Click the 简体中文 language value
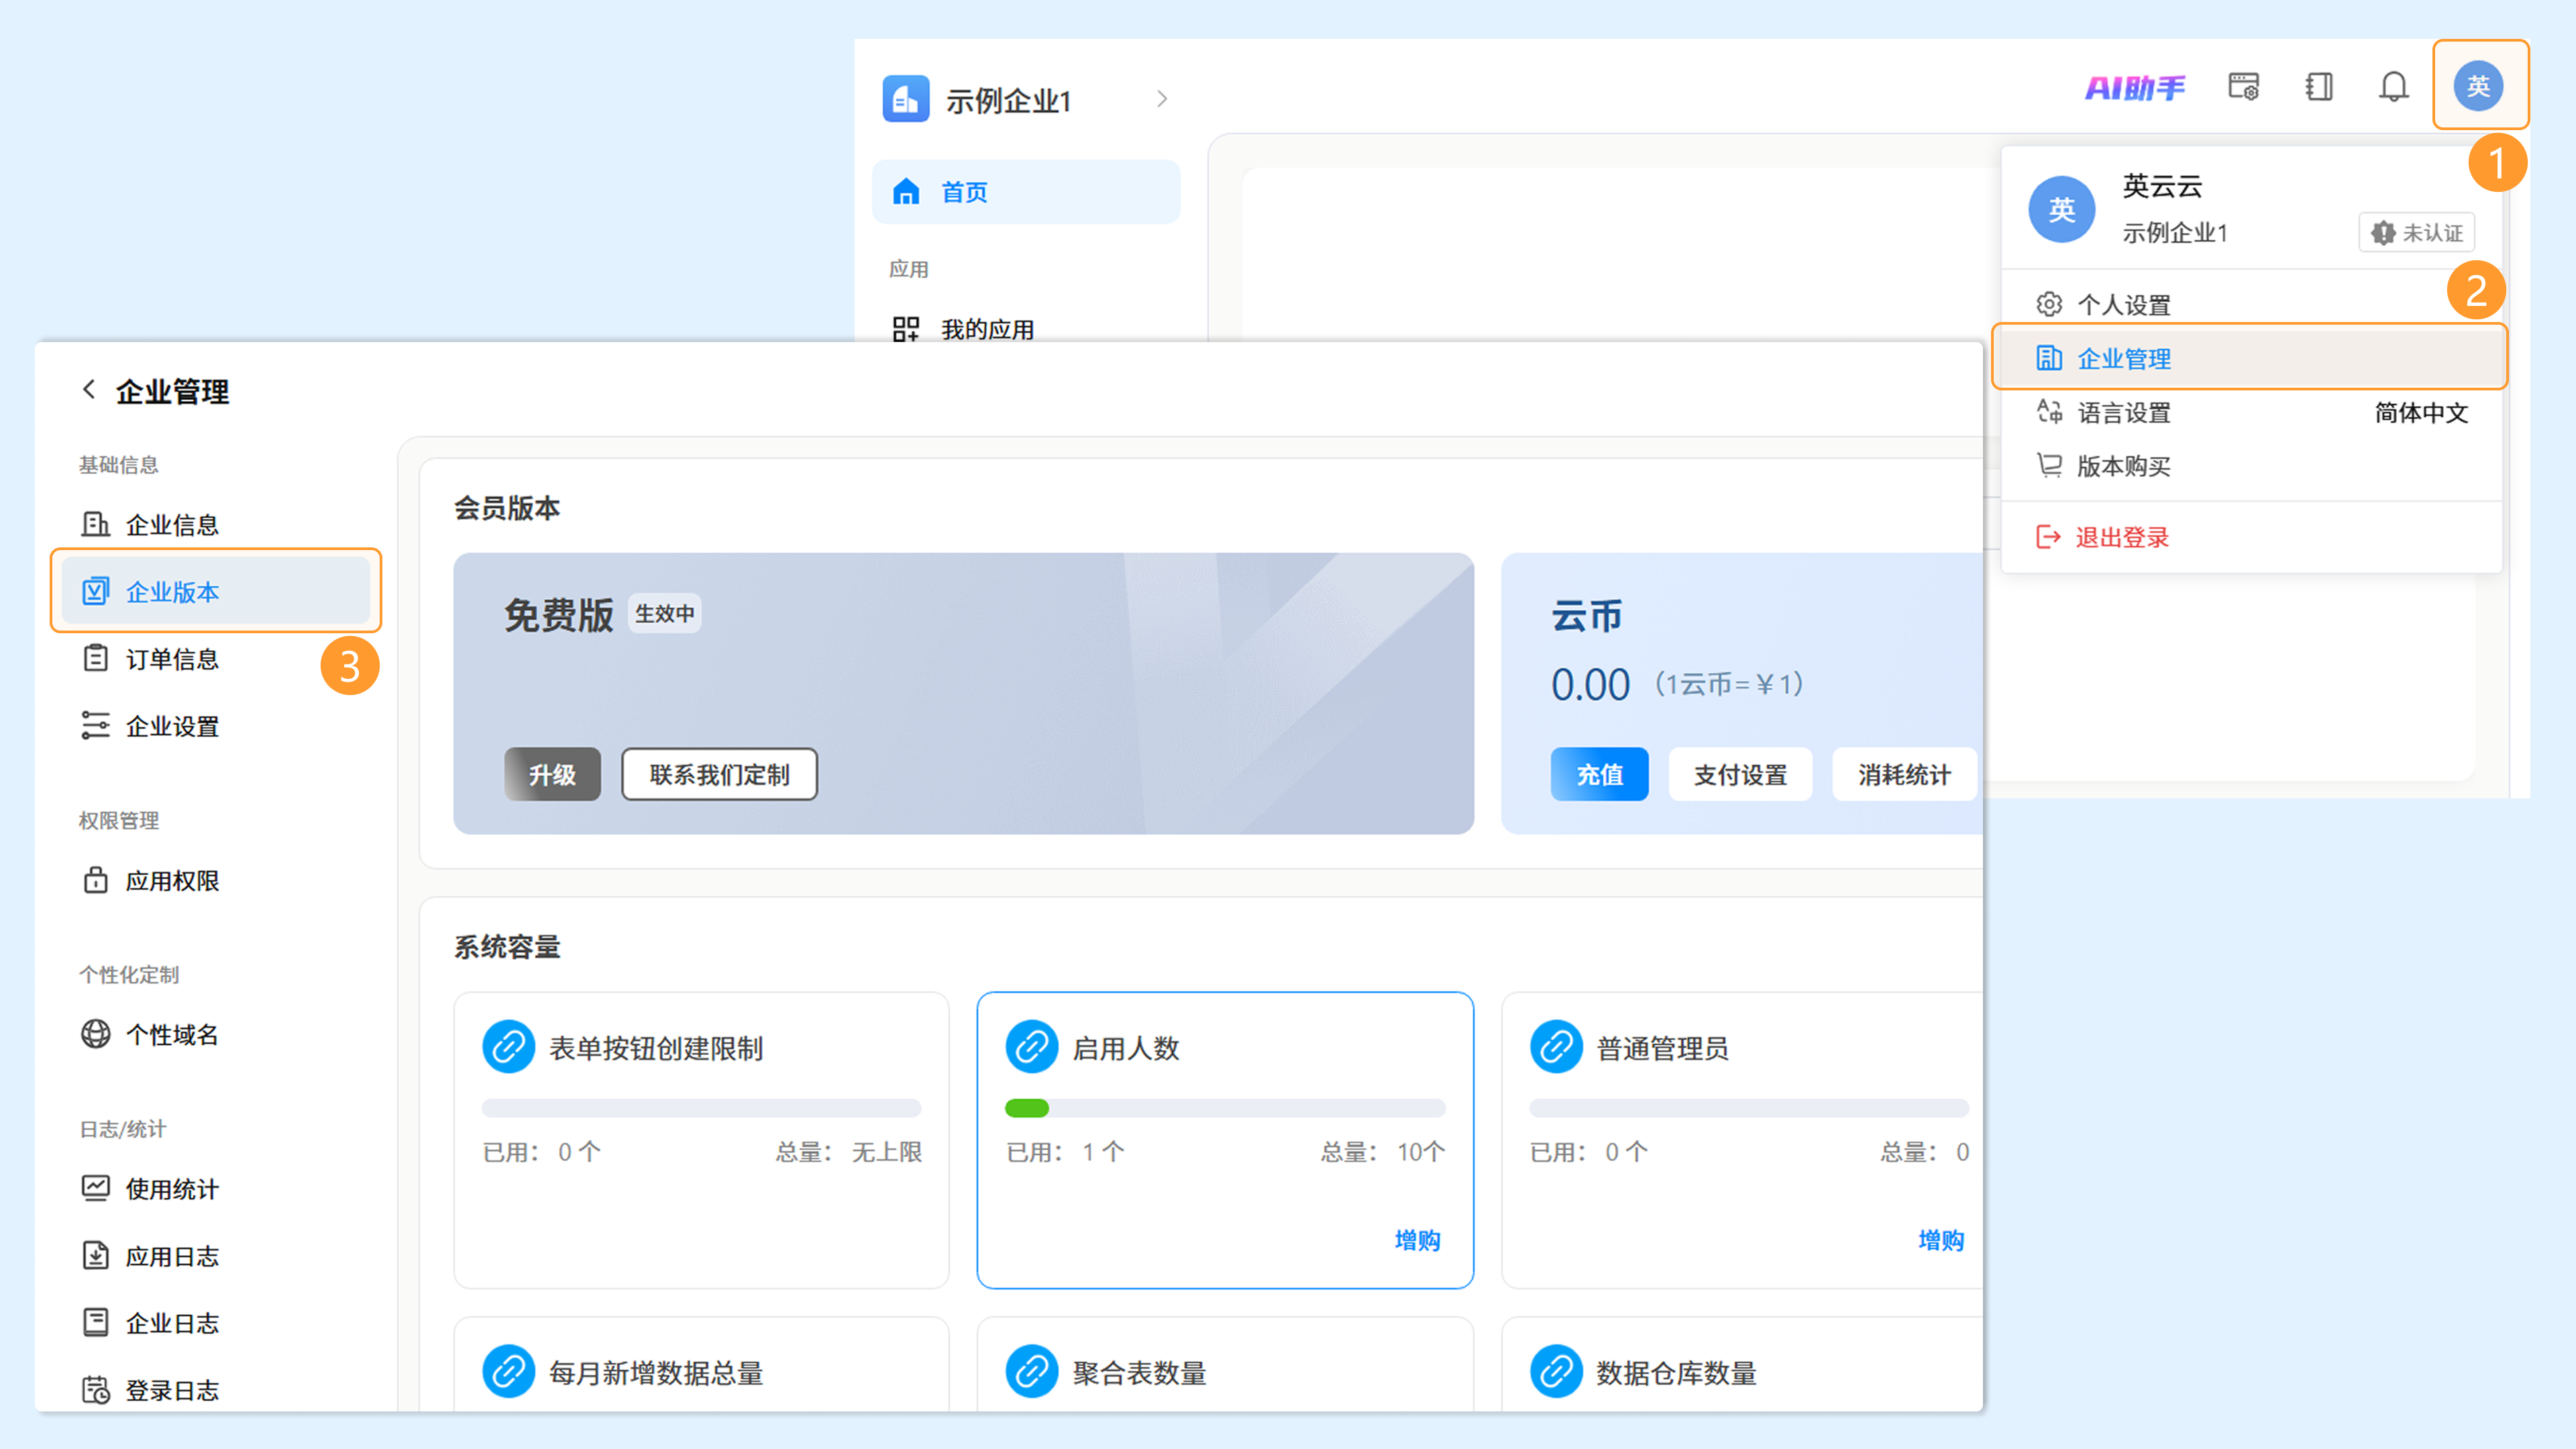The image size is (2576, 1449). (2421, 412)
